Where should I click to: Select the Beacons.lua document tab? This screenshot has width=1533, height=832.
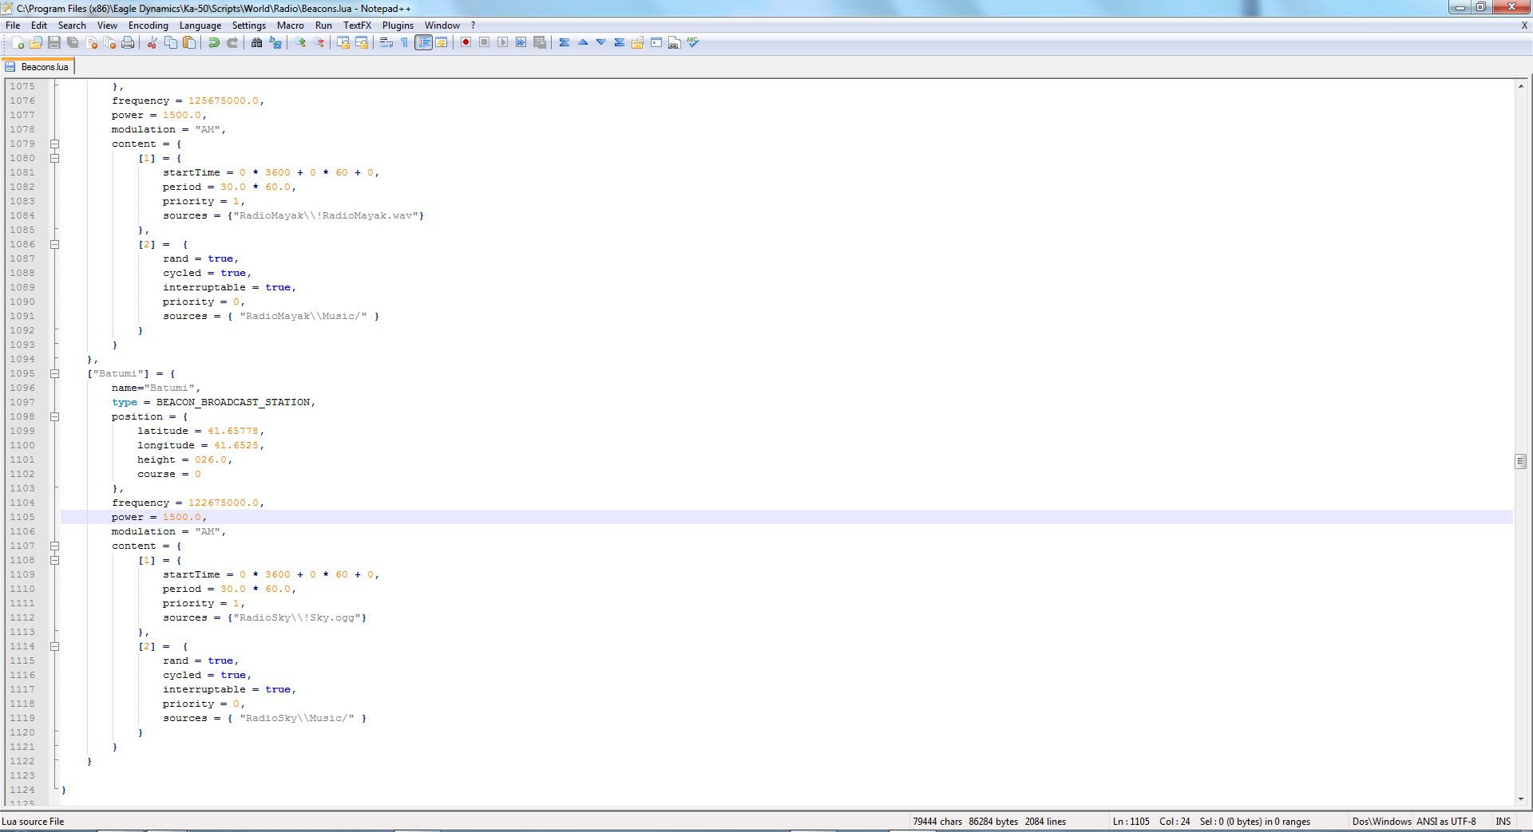38,67
